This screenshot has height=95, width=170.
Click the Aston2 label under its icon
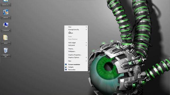click(x=6, y=18)
